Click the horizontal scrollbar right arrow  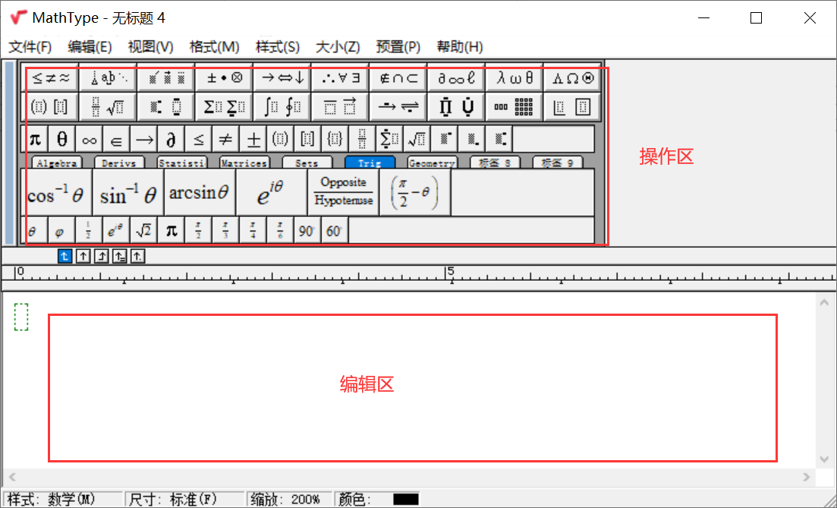[x=807, y=476]
